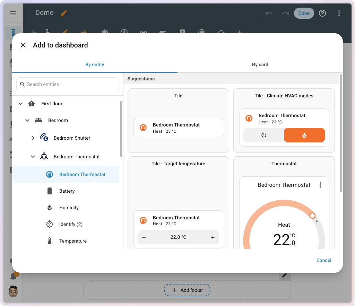Select the Battery entity row
The image size is (355, 306).
tap(66, 191)
